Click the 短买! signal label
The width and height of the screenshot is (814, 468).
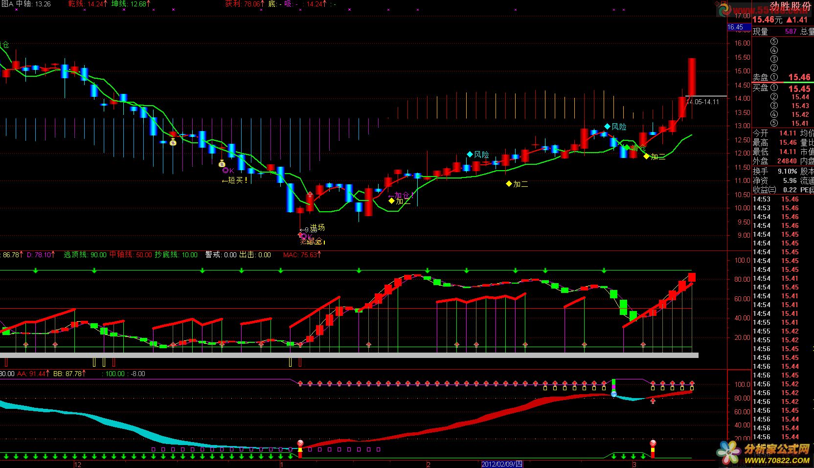pos(235,180)
